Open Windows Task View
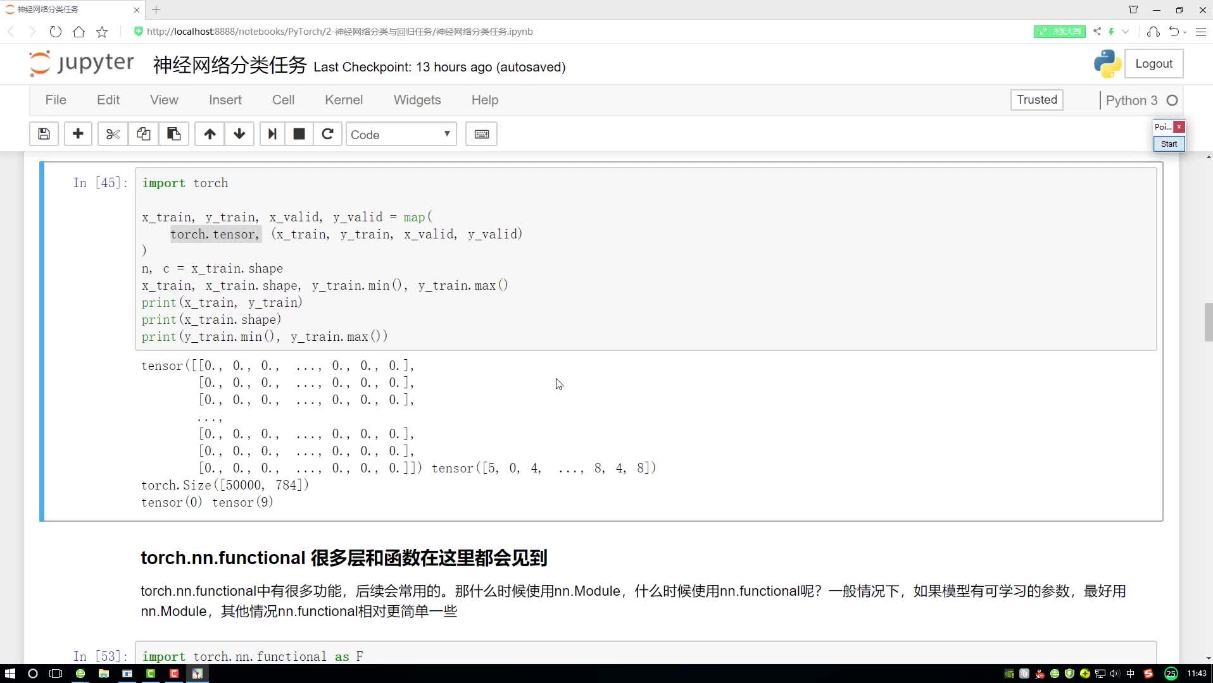 [56, 674]
